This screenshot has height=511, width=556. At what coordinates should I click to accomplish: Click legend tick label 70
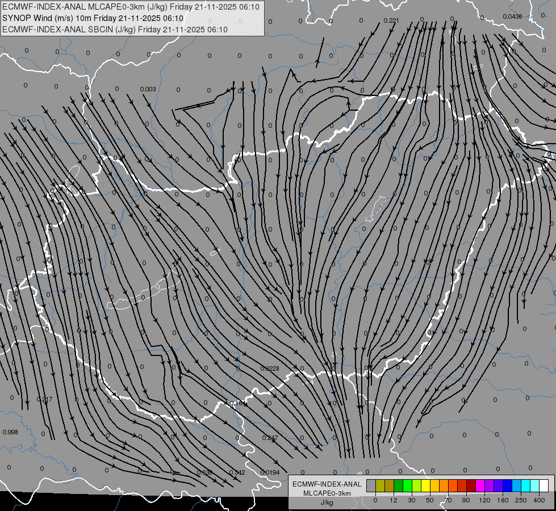coord(448,500)
